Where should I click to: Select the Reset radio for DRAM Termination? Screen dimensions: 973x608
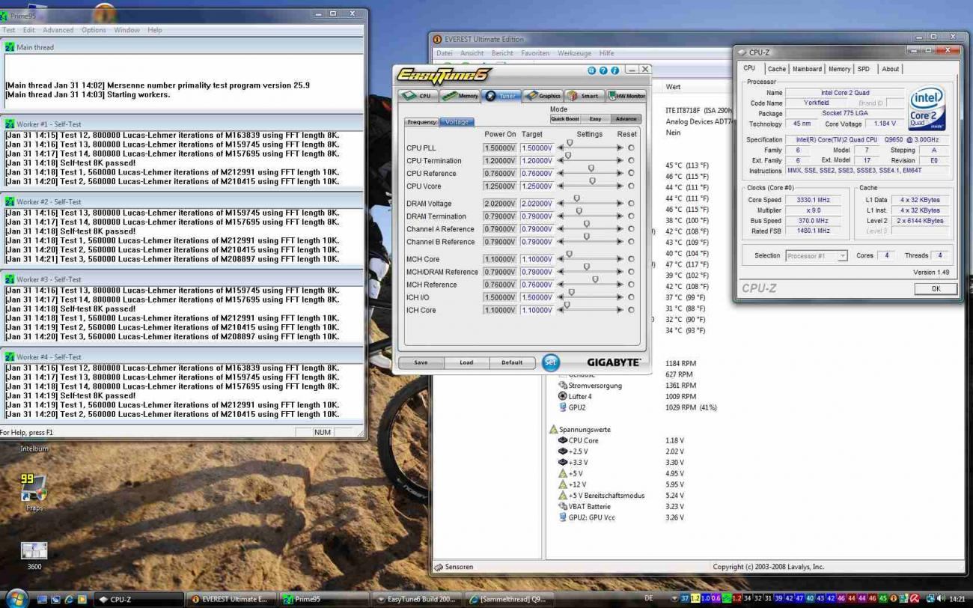pos(631,216)
